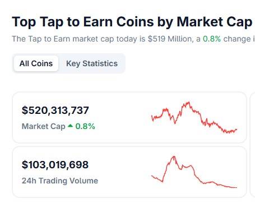Click the partially visible card at the right edge
255x207 pixels.
(253, 145)
